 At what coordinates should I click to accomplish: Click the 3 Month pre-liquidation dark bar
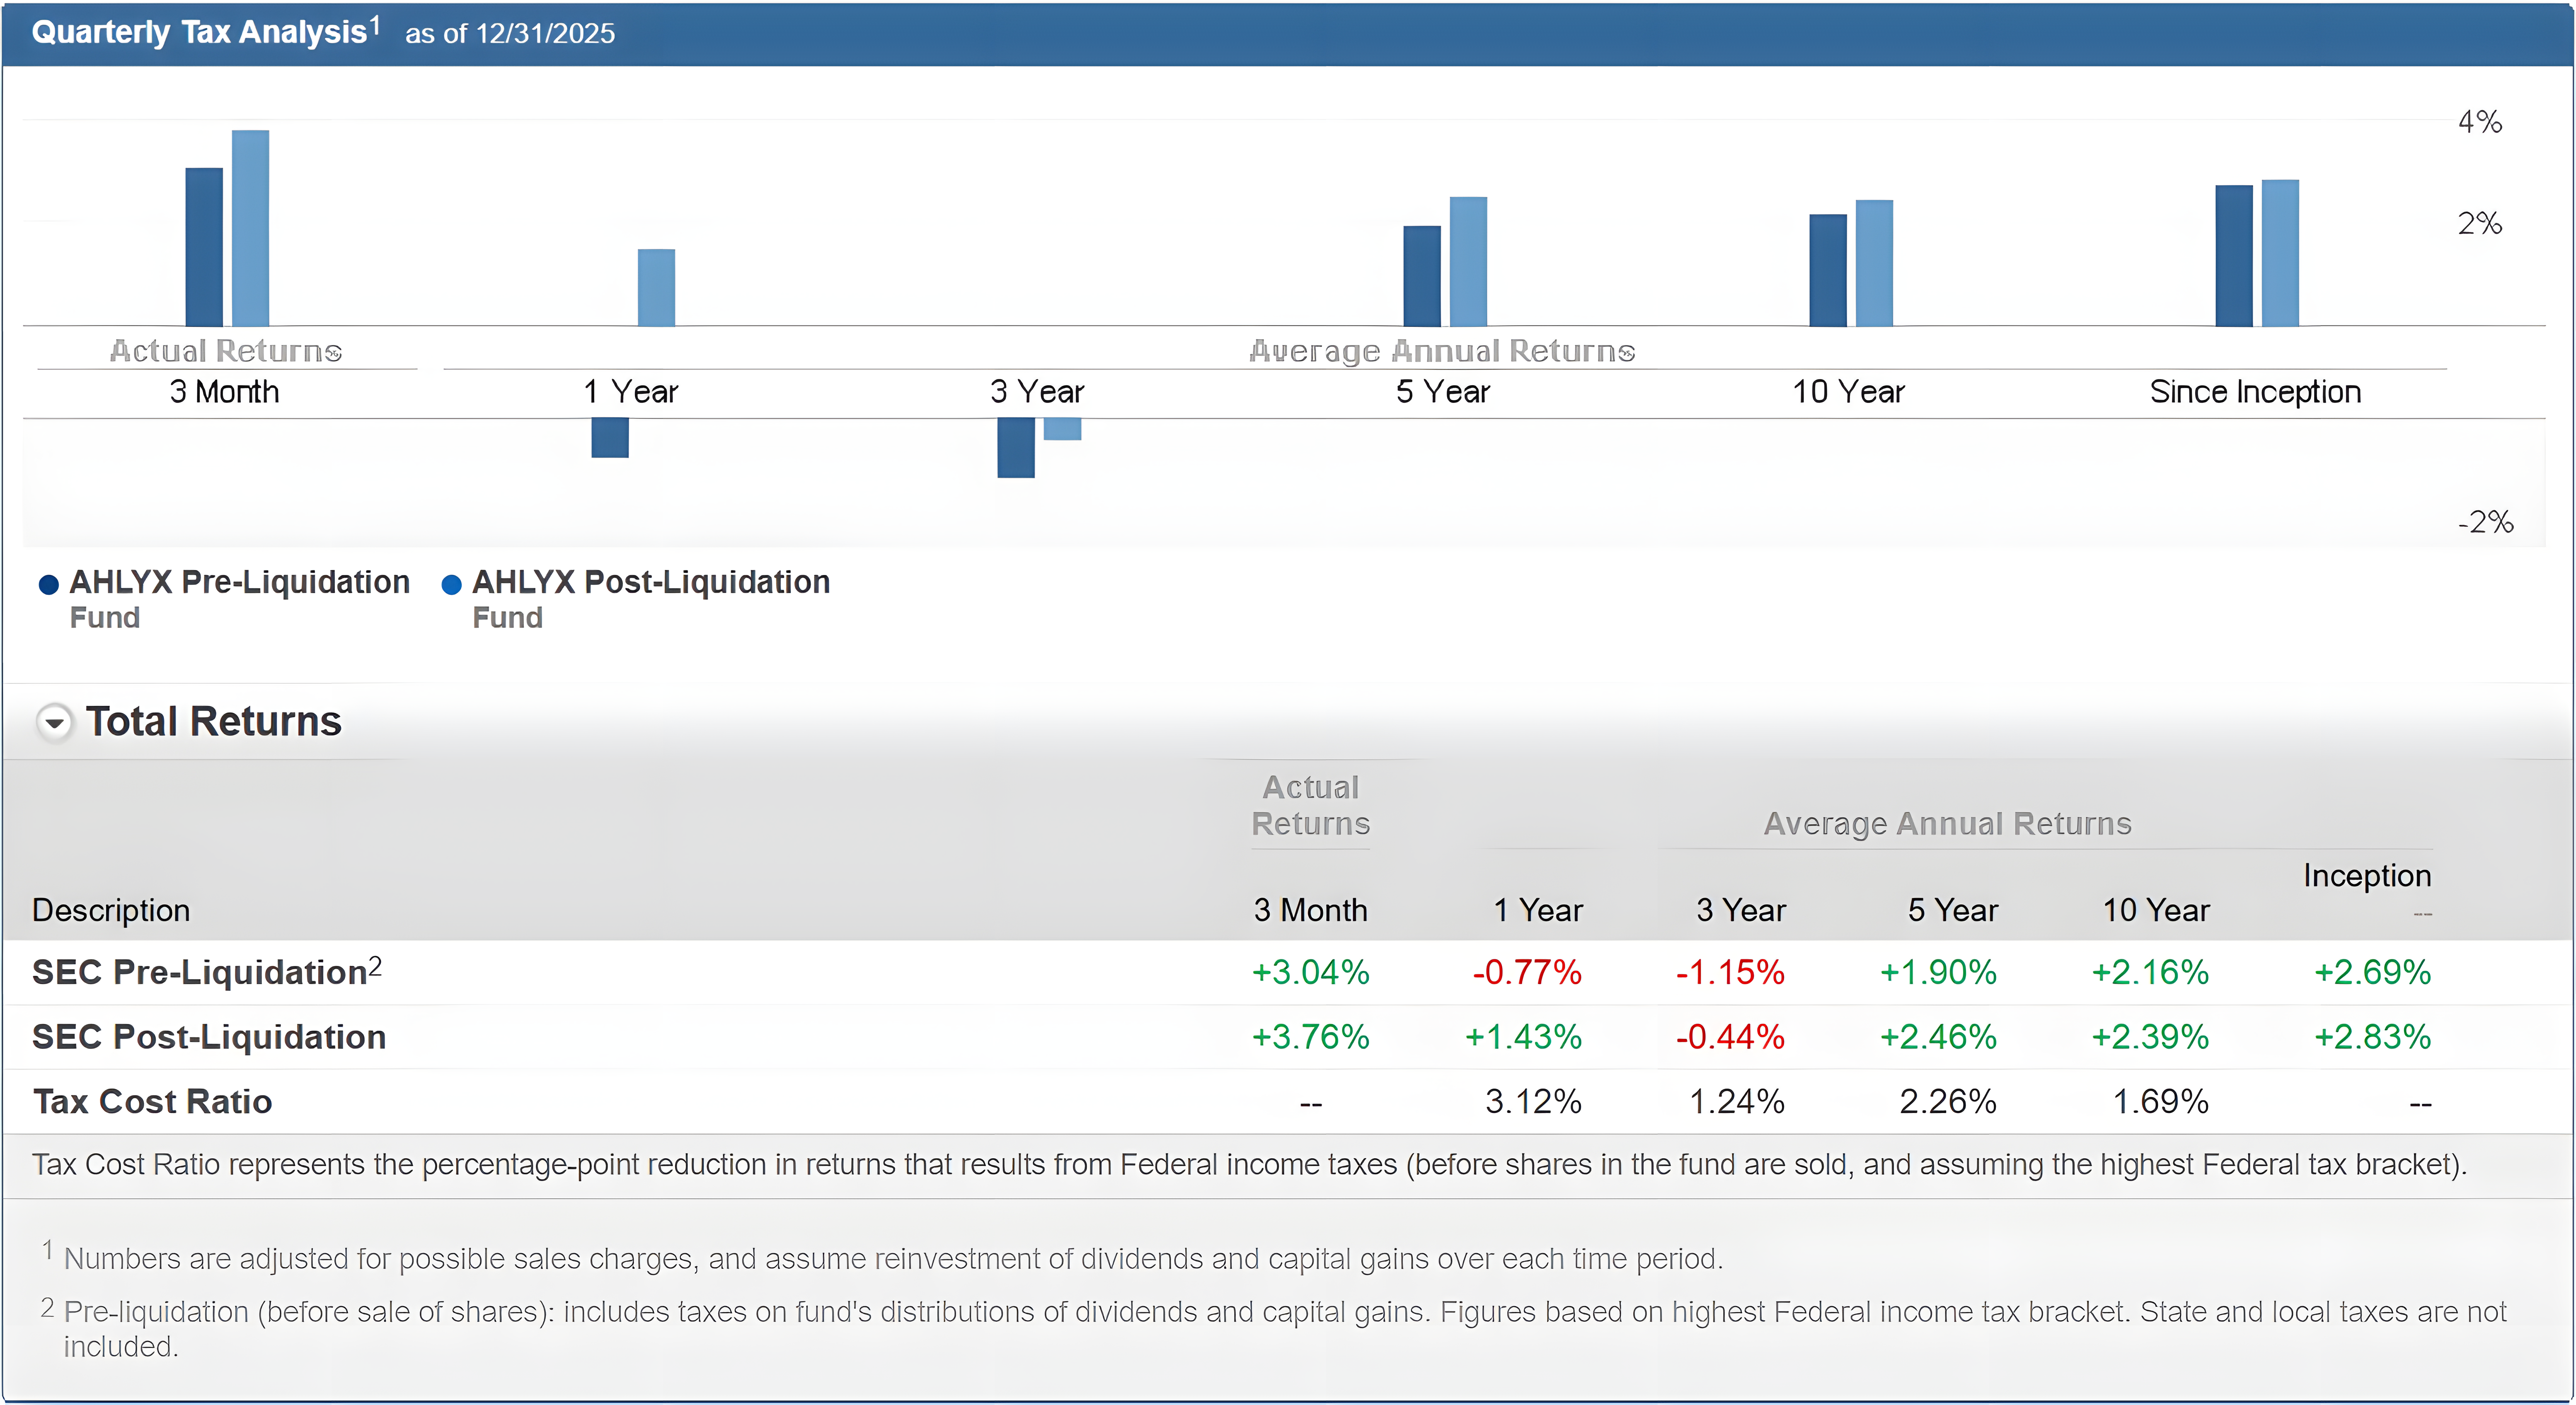(x=204, y=247)
